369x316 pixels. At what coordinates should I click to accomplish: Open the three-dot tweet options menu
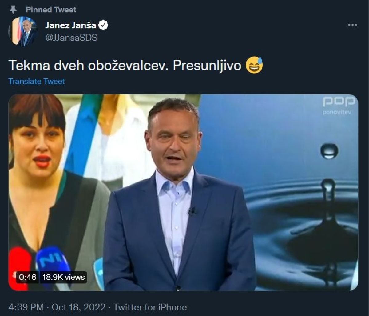pyautogui.click(x=352, y=25)
